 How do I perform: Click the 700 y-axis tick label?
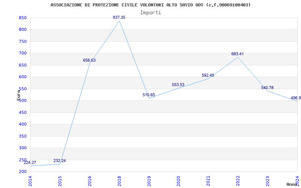tap(23, 53)
